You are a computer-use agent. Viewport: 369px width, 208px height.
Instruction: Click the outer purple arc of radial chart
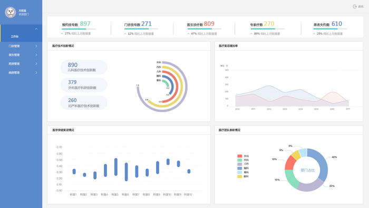[x=187, y=87]
